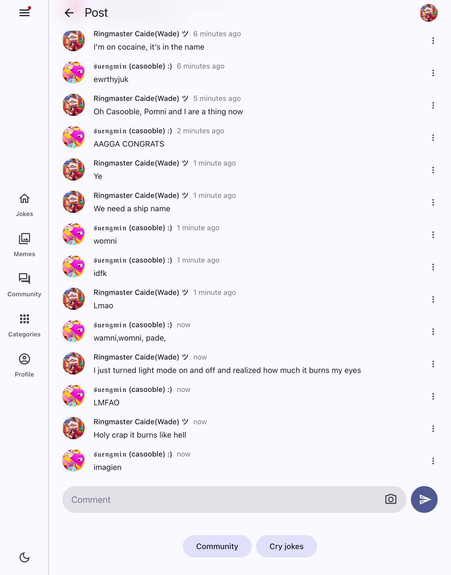Open the Community chat icon
The width and height of the screenshot is (451, 575).
click(24, 279)
